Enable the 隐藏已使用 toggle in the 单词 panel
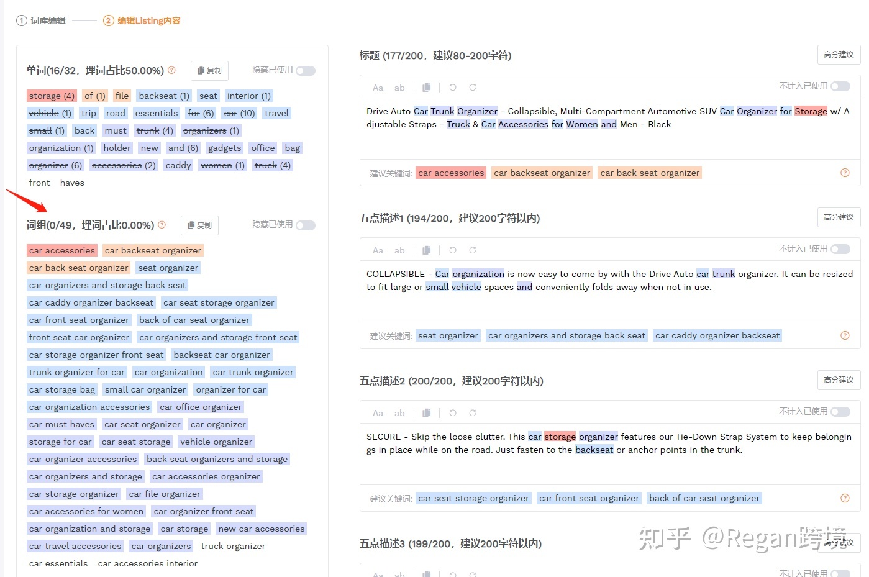The width and height of the screenshot is (869, 577). coord(305,70)
